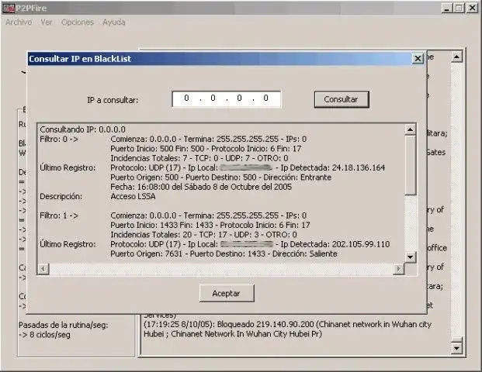Click the Aceptar button

(227, 294)
